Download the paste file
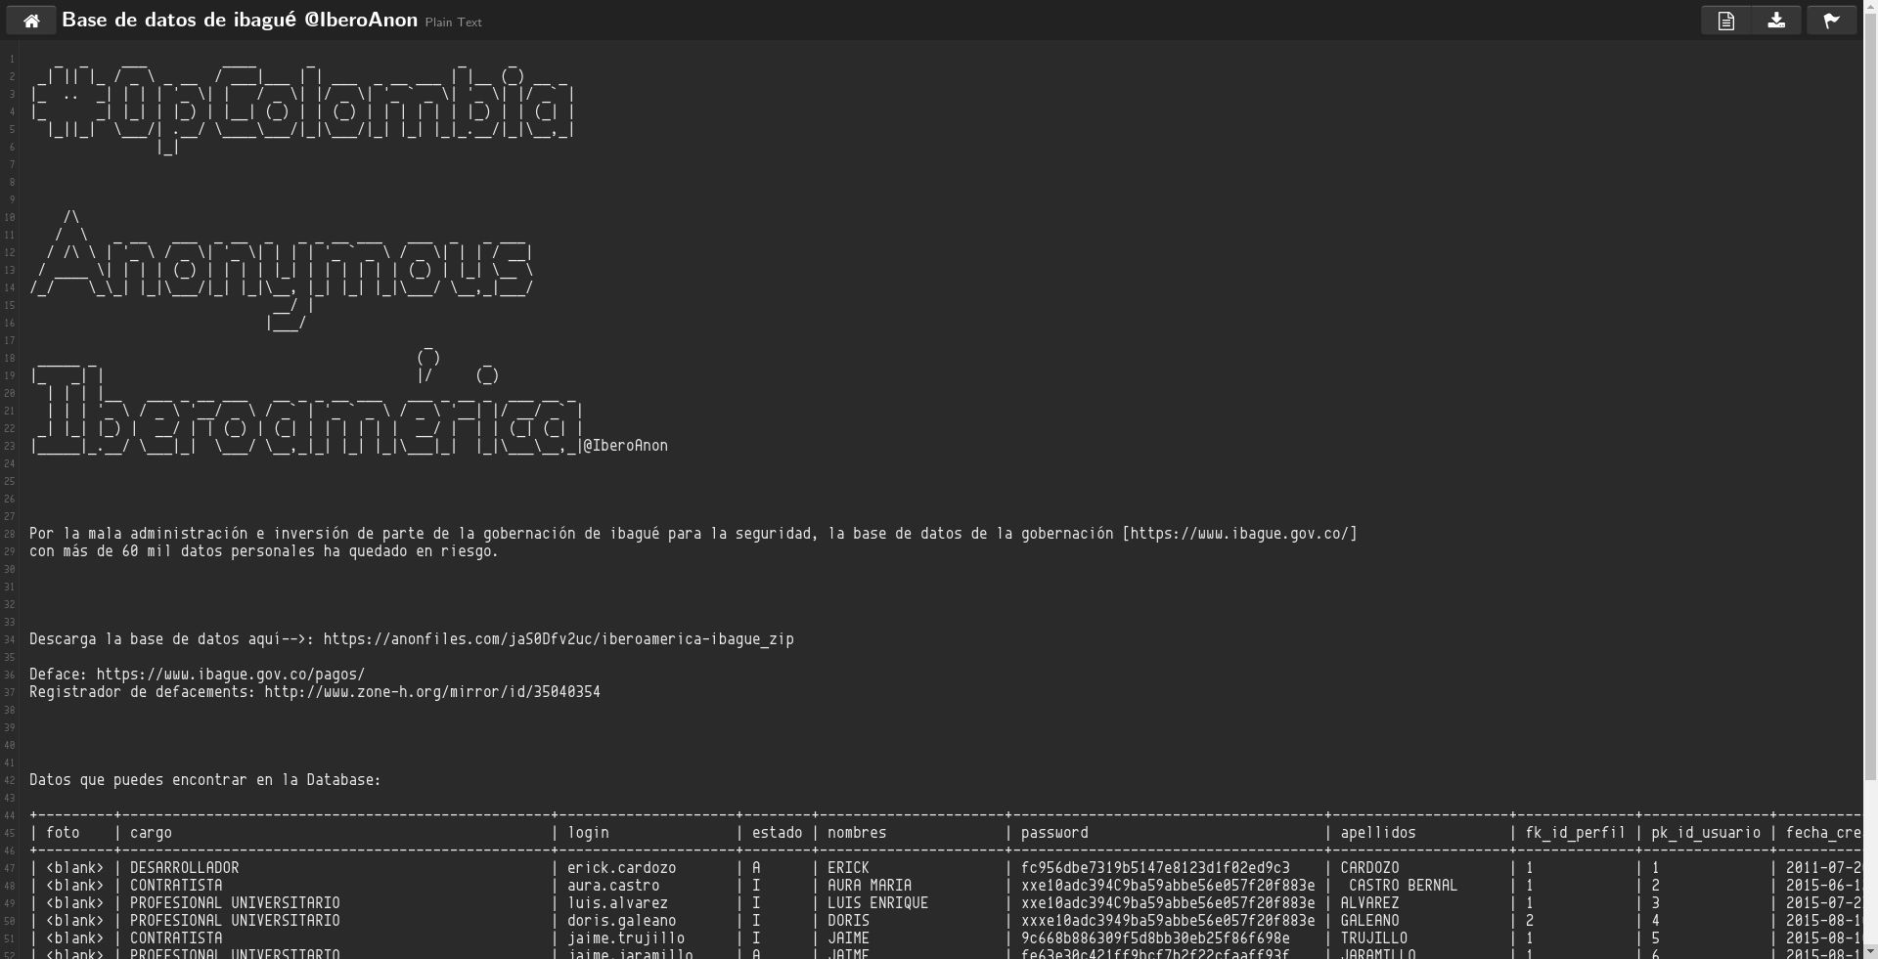Screen dimensions: 1878x959 coord(1776,21)
